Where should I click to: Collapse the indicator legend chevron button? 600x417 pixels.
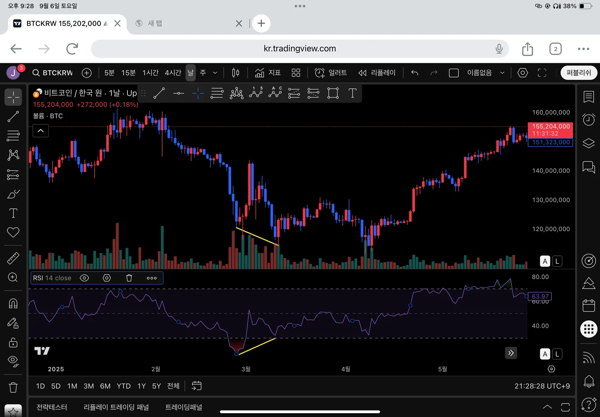point(41,131)
